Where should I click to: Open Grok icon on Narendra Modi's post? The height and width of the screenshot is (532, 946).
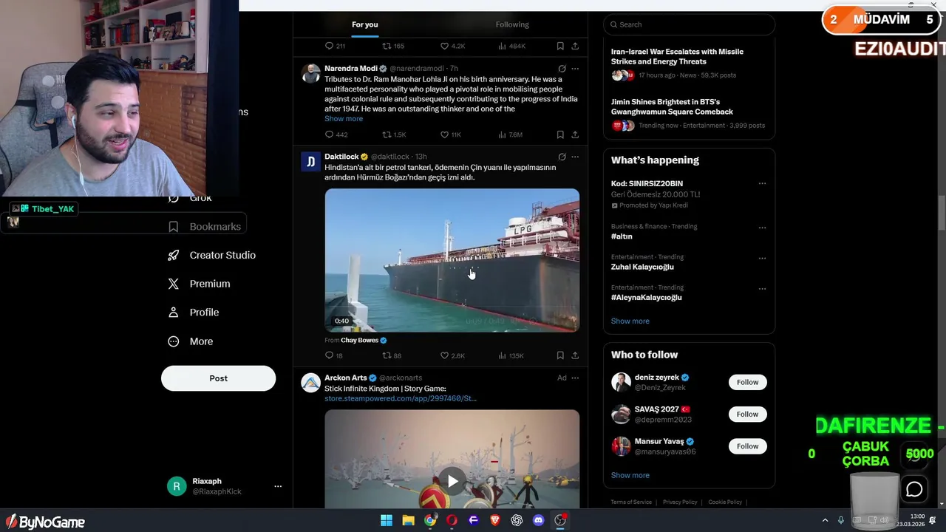click(562, 69)
